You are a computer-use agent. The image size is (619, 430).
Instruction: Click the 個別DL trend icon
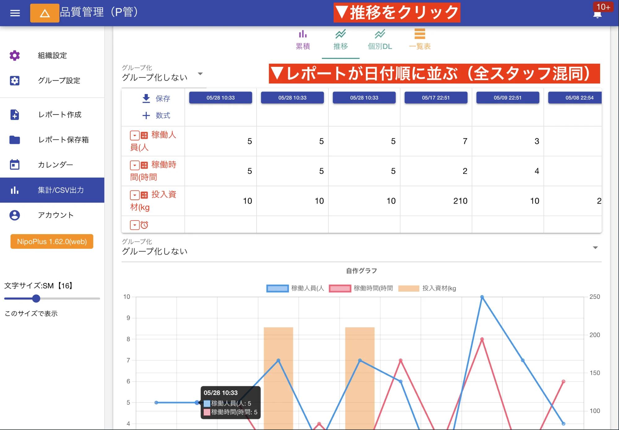(x=380, y=33)
